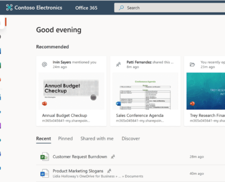Click PowerPoint icon on Annual Budget Checkup preview

click(45, 104)
